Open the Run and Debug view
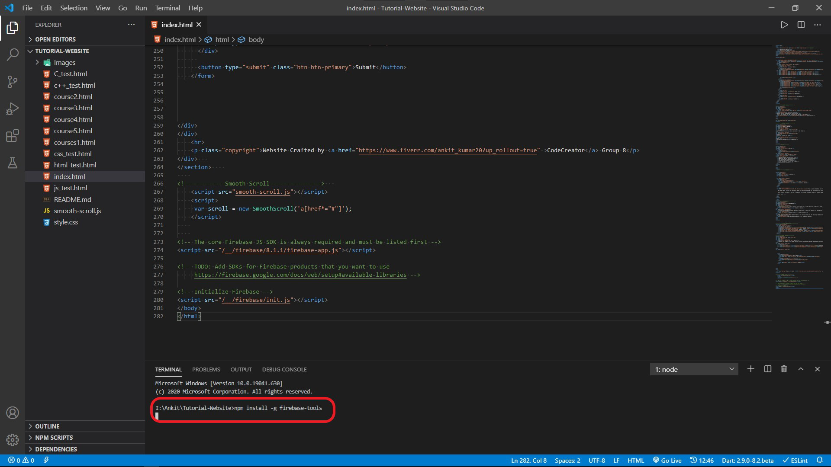This screenshot has height=467, width=831. tap(13, 109)
